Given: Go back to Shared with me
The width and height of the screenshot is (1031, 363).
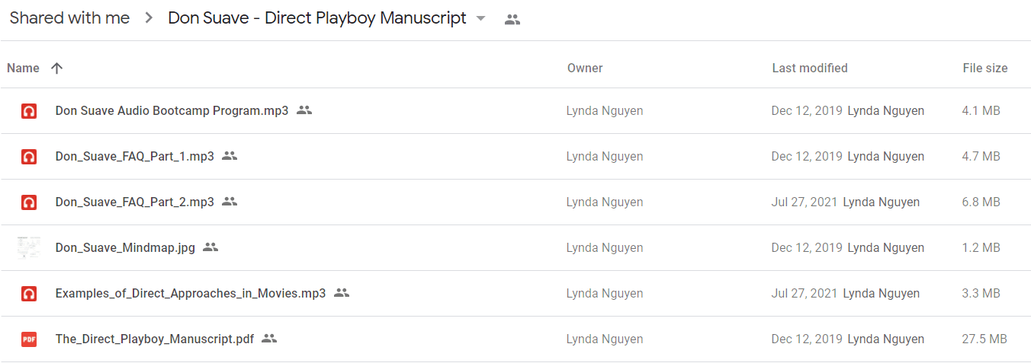Looking at the screenshot, I should [69, 18].
